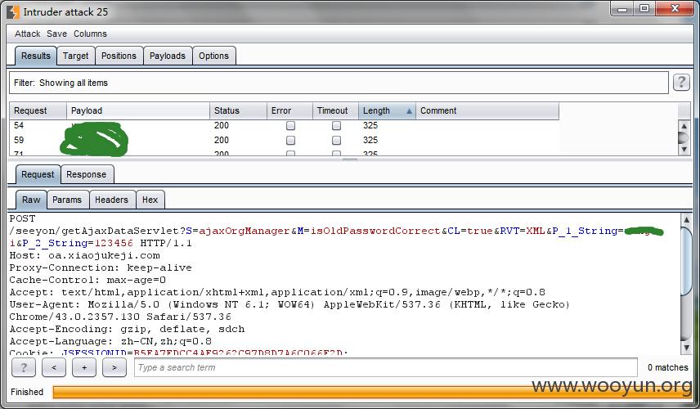
Task: Click the Proxy-Connection: keep-alive line
Action: coord(101,268)
